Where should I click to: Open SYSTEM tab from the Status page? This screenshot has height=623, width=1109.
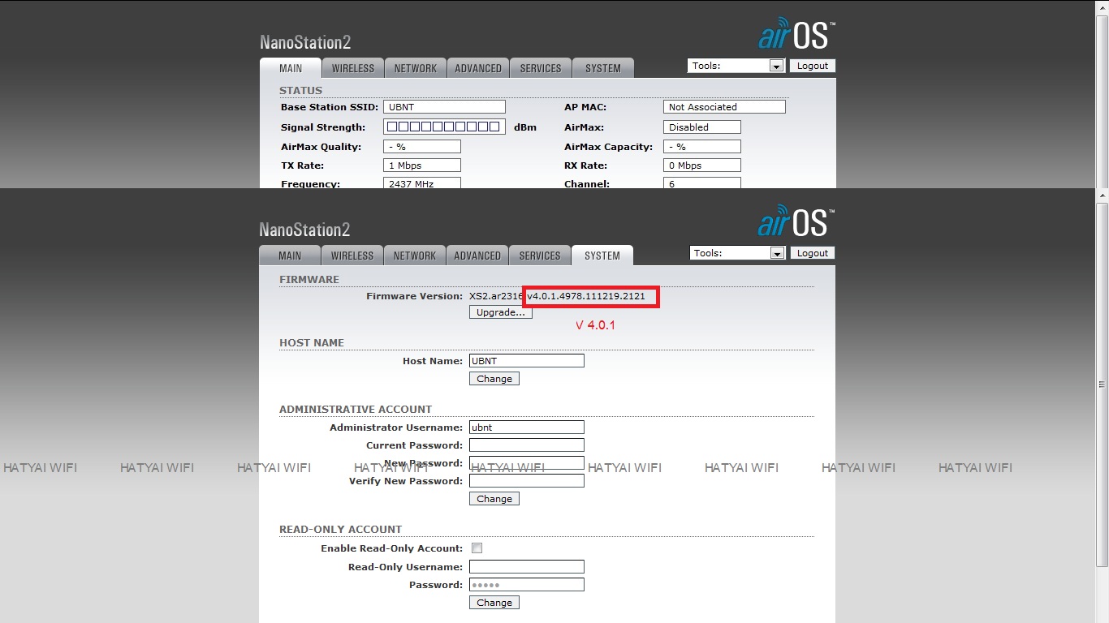click(x=603, y=68)
